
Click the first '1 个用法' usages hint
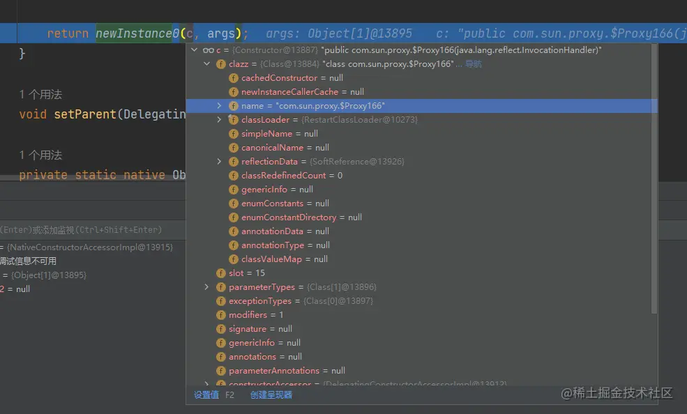[x=40, y=95]
